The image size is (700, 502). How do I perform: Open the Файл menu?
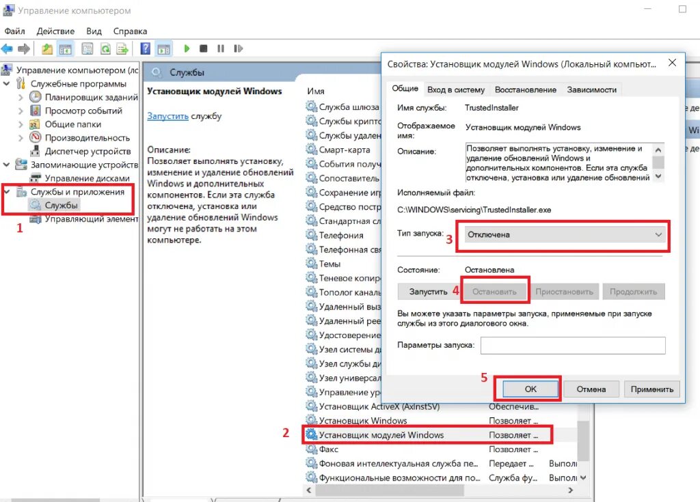click(x=15, y=31)
